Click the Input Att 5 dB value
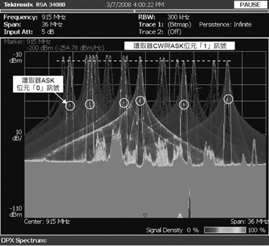The image size is (269, 246). pos(48,32)
